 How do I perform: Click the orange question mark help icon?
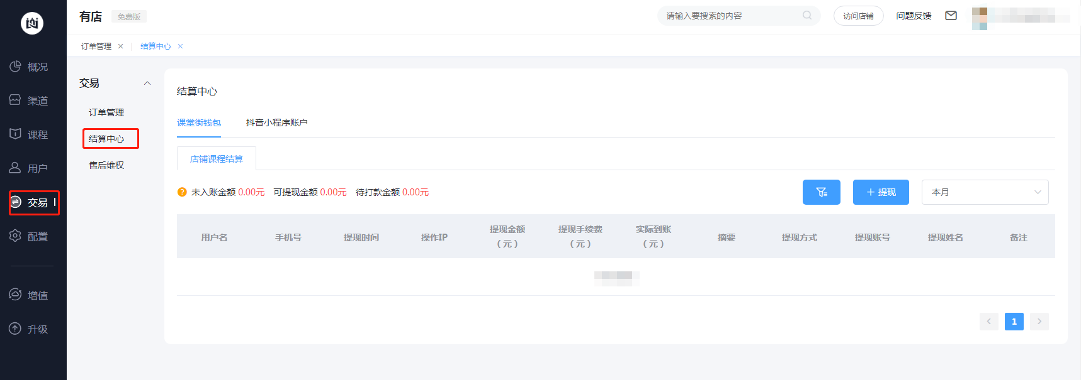click(182, 192)
